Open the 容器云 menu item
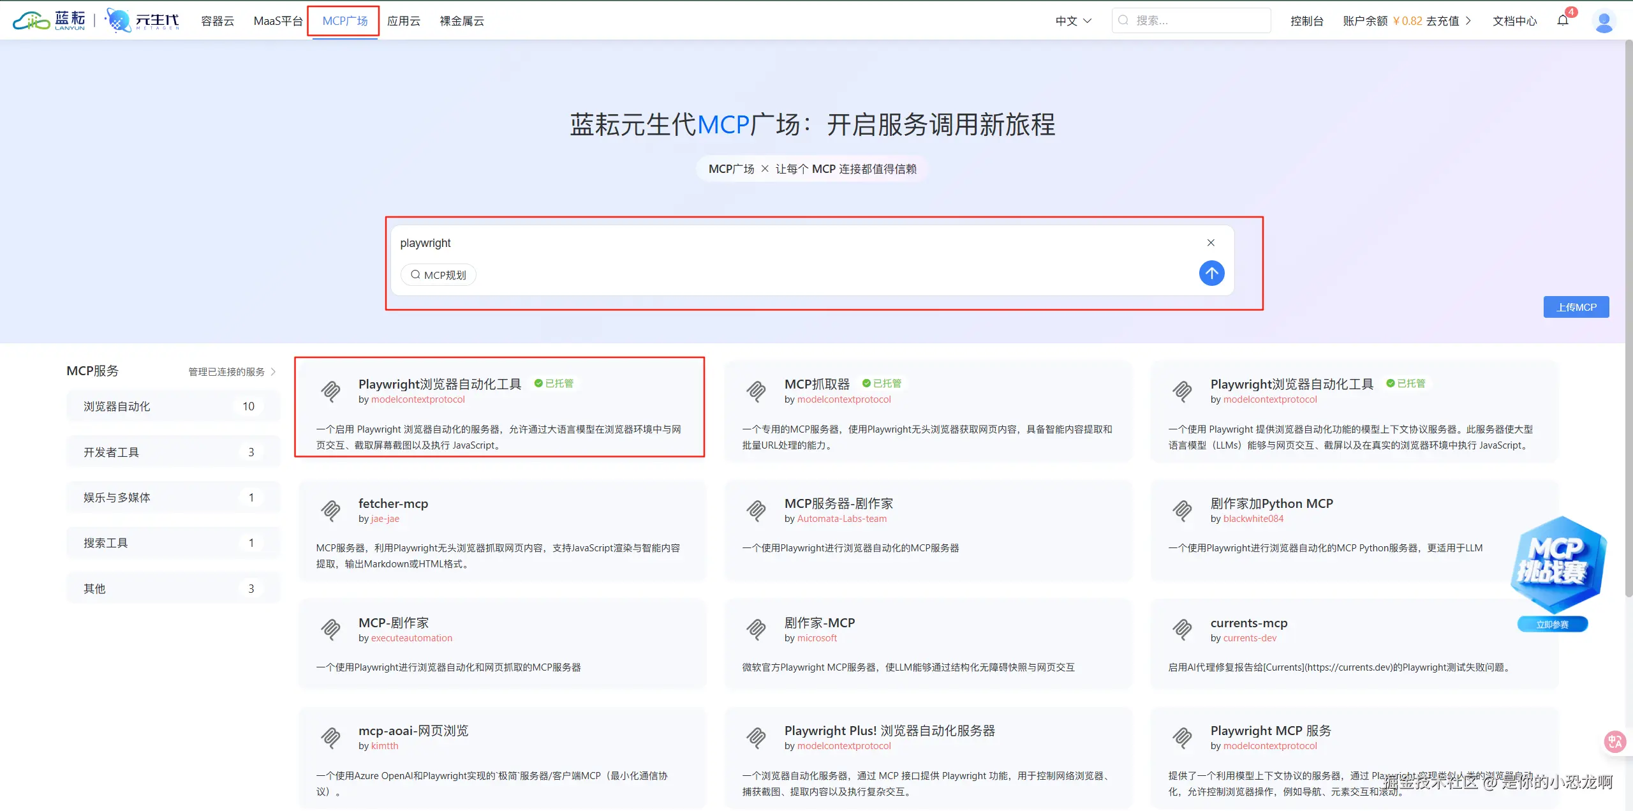This screenshot has width=1633, height=811. pos(218,21)
